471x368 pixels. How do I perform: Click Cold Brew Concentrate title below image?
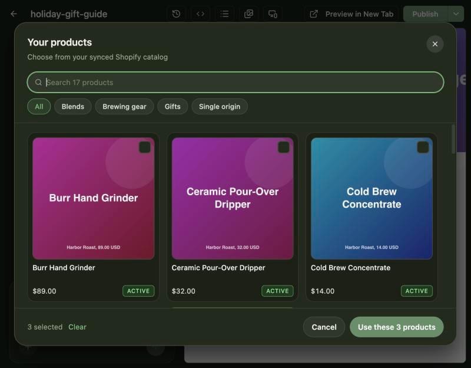tap(350, 268)
